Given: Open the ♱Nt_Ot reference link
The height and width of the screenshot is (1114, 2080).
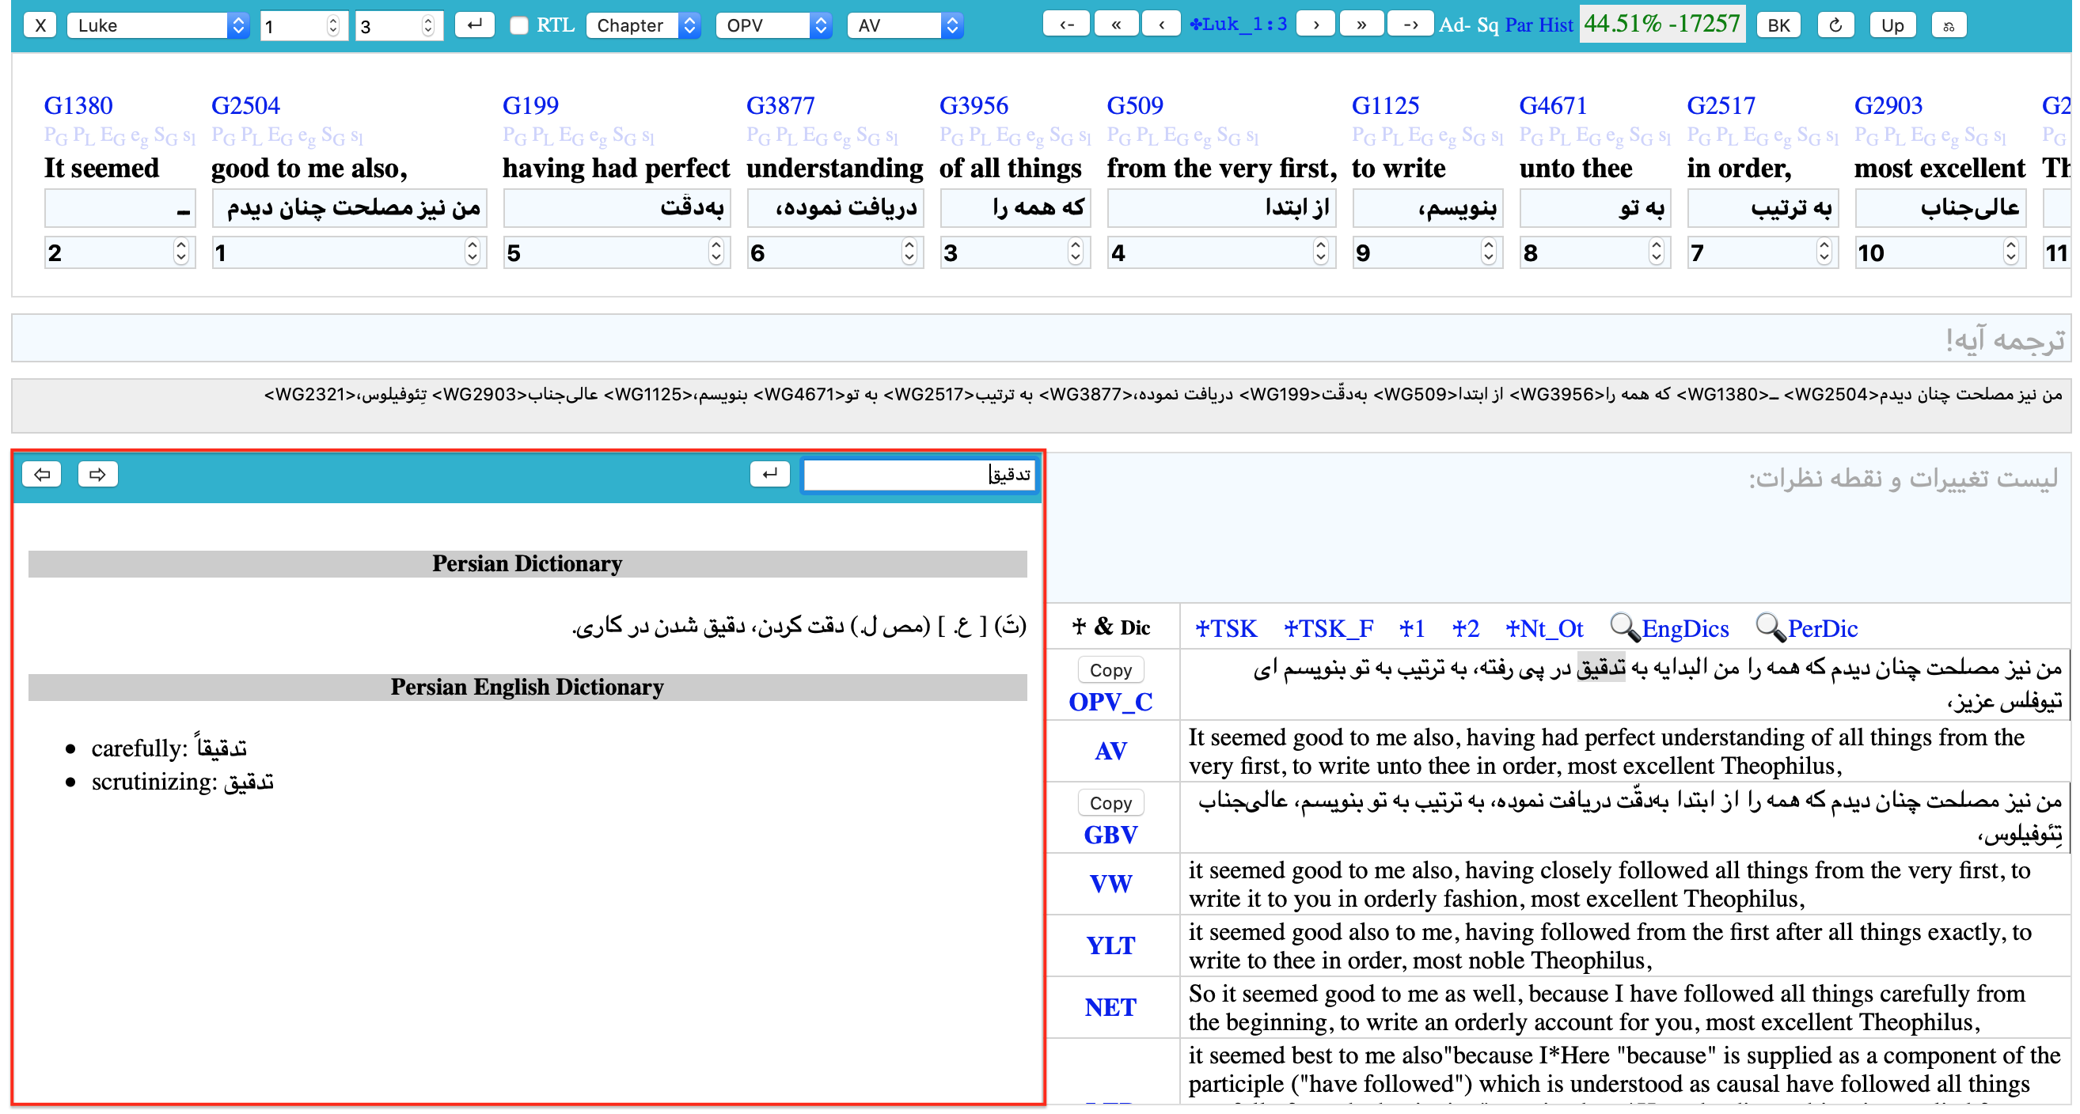Looking at the screenshot, I should 1544,628.
